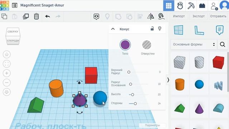The width and height of the screenshot is (229, 129).
Task: Pick the scribble shape
Action: click(219, 85)
